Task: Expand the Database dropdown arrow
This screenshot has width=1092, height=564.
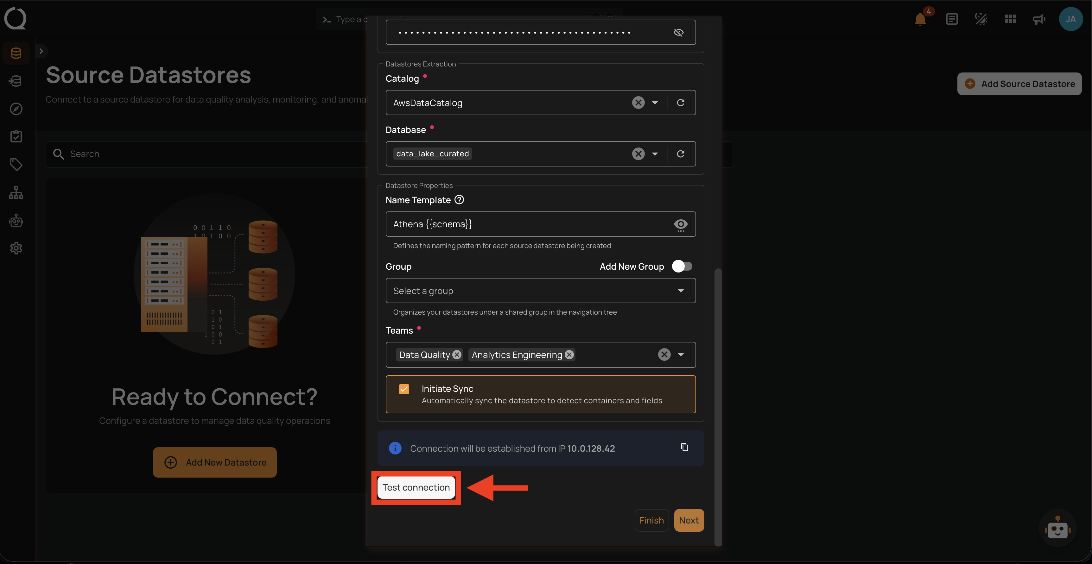Action: tap(655, 154)
